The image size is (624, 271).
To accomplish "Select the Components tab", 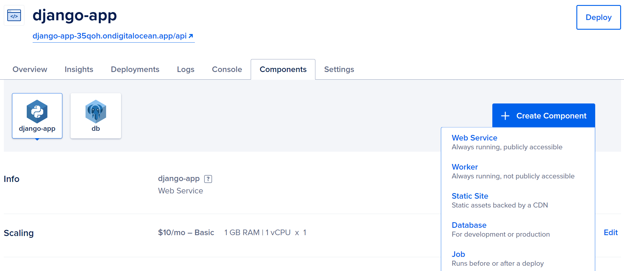I will click(x=283, y=69).
